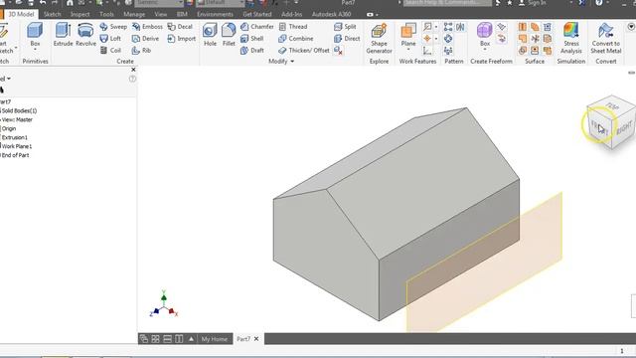636x358 pixels.
Task: Click View: Master in the browser
Action: (x=17, y=119)
